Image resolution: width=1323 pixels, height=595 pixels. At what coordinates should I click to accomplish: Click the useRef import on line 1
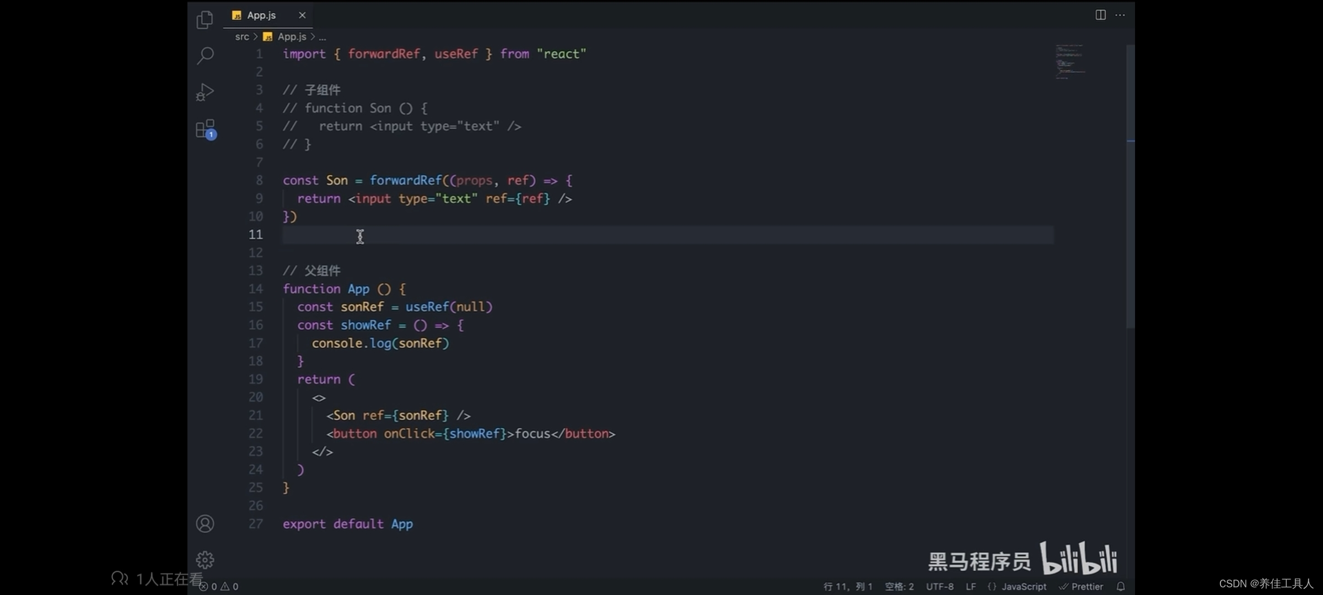tap(456, 54)
